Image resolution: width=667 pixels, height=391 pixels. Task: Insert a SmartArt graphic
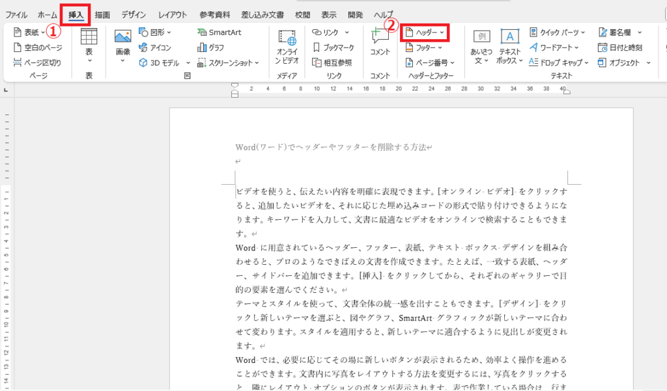[220, 33]
